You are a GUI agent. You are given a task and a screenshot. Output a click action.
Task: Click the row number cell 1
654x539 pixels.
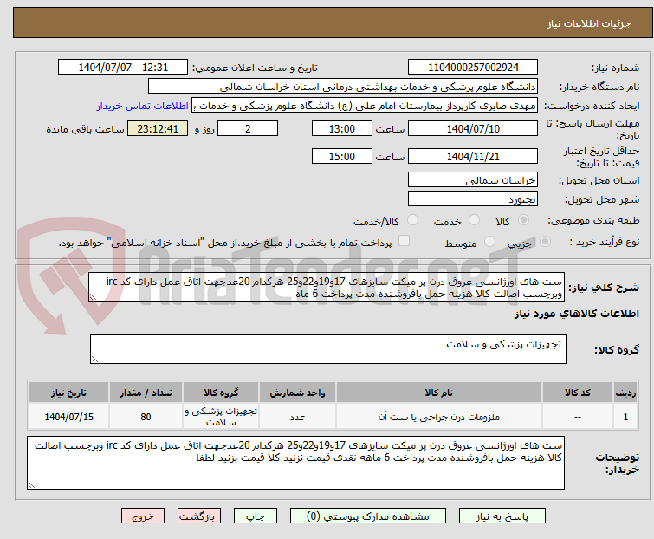(x=625, y=416)
